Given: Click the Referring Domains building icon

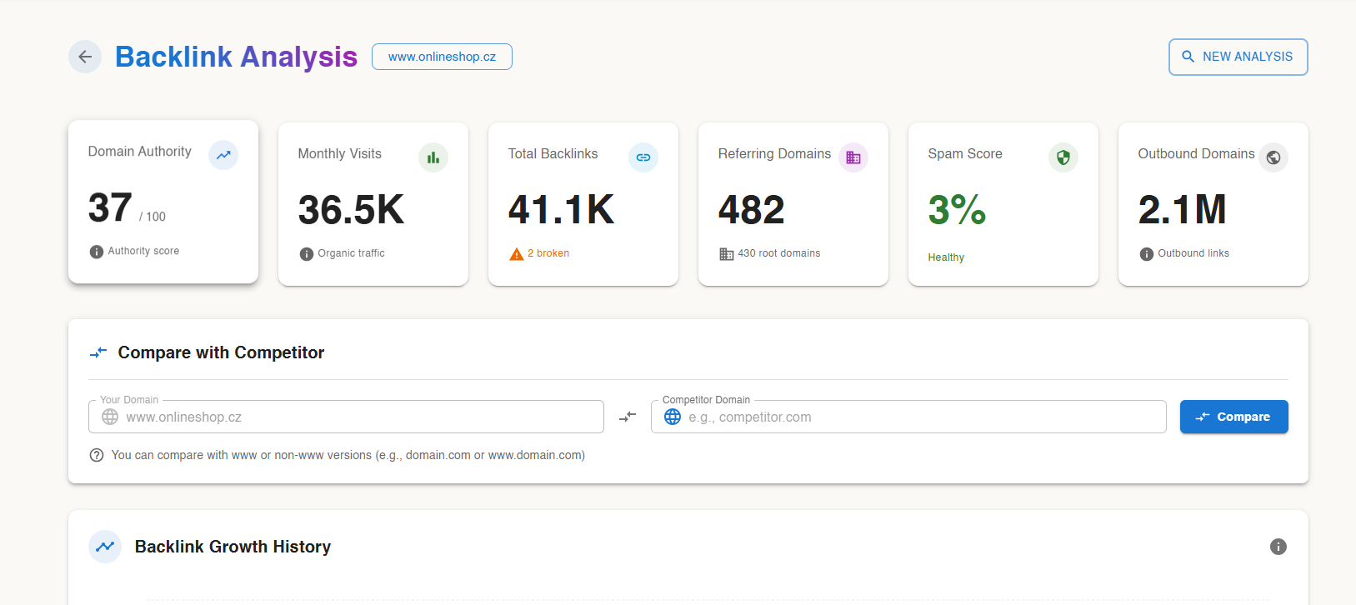Looking at the screenshot, I should [x=853, y=157].
